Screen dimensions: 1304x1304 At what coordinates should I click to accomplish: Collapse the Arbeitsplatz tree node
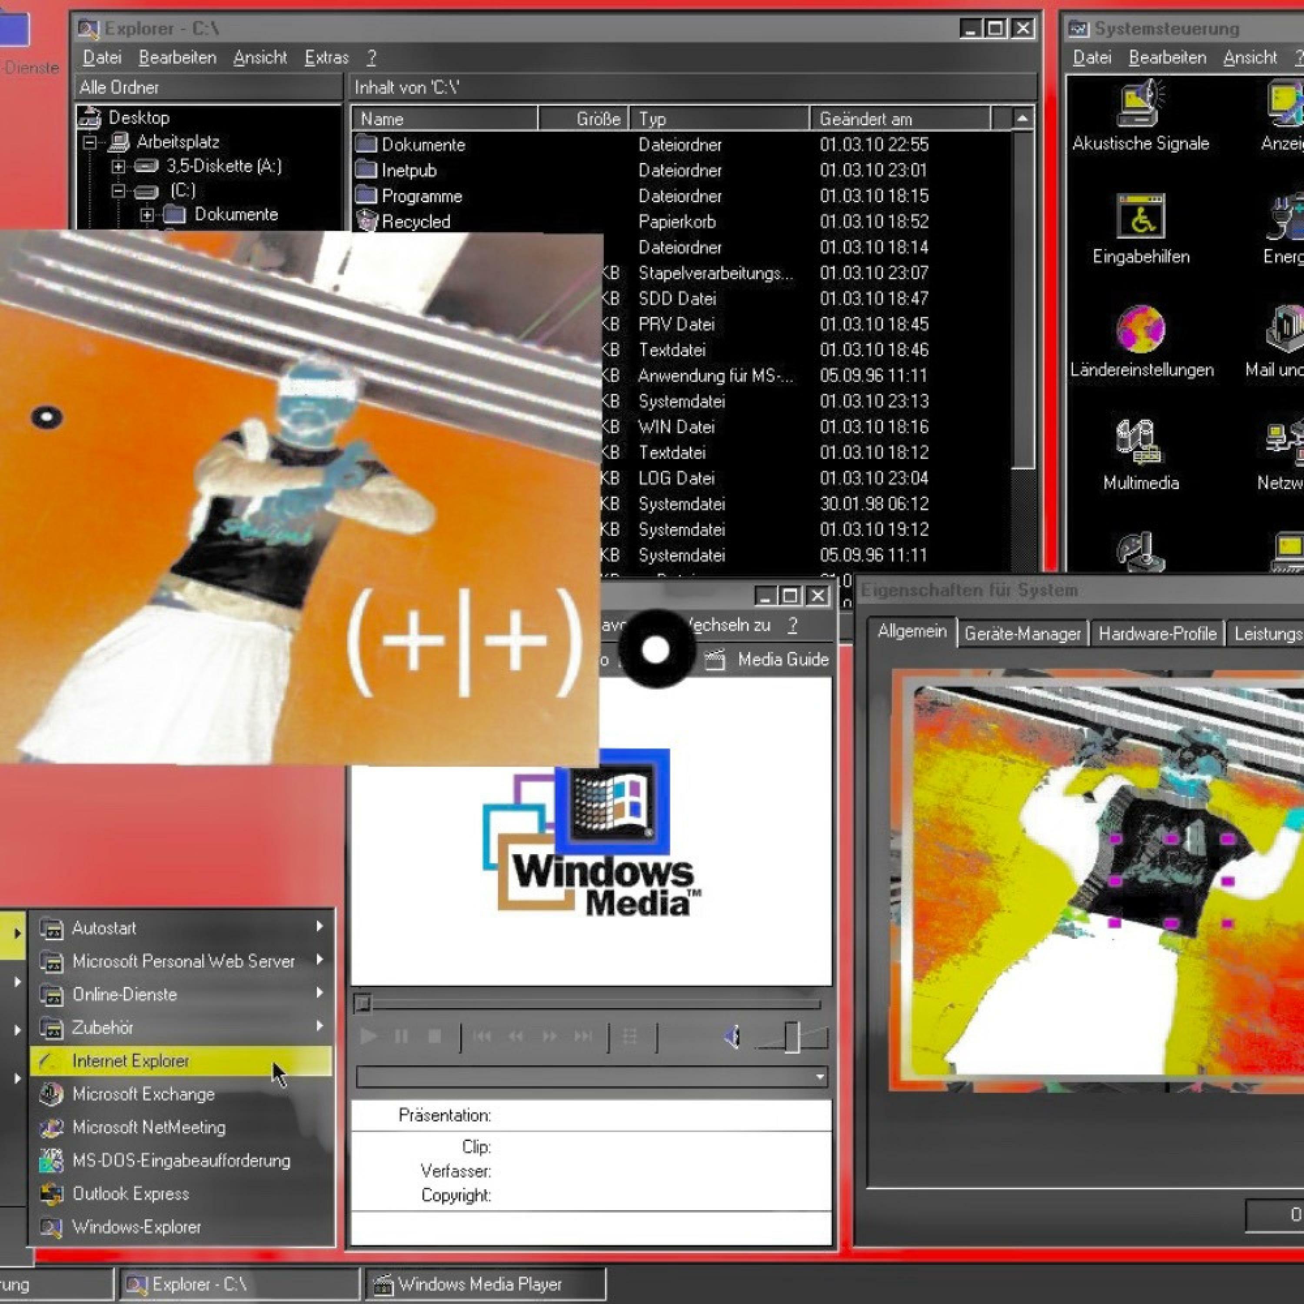pos(90,143)
